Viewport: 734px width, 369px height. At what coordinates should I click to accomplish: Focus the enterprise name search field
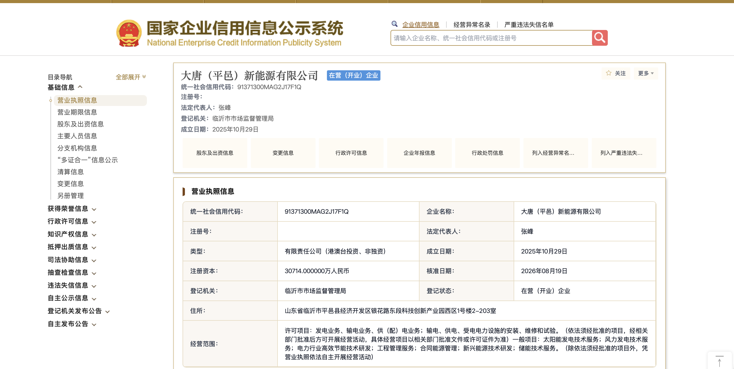coord(491,38)
